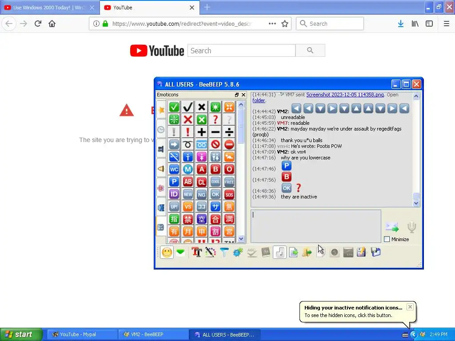Select the clock recent emoticons tab
The image size is (455, 341).
161,130
